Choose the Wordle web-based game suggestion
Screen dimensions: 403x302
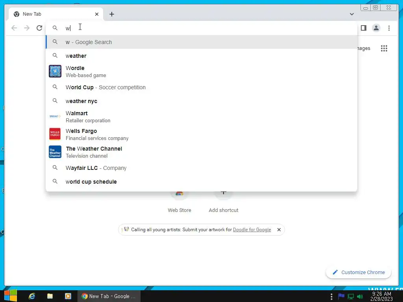[x=201, y=72]
